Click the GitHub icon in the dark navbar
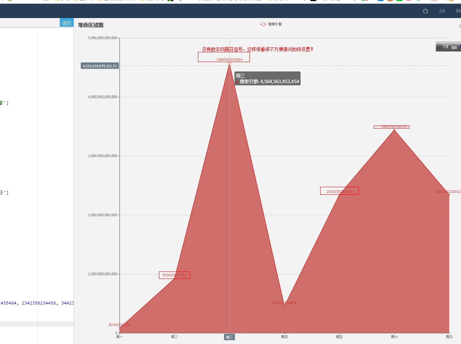 coord(425,11)
